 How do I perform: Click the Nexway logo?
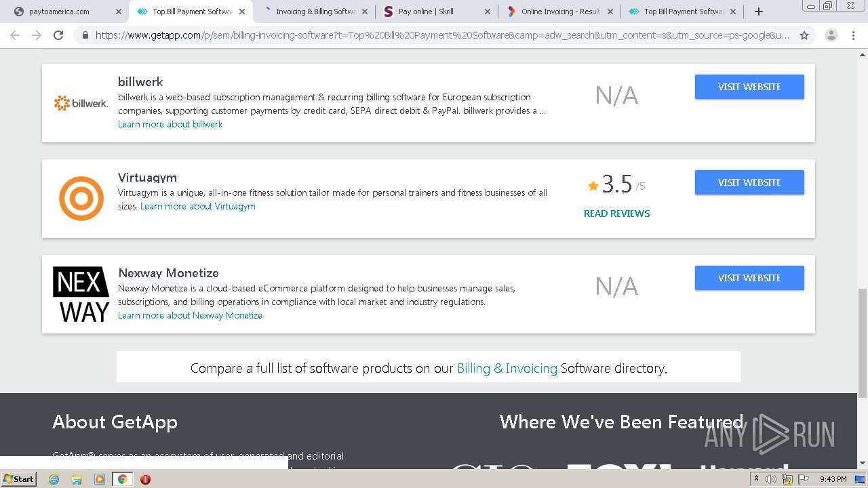click(x=81, y=294)
